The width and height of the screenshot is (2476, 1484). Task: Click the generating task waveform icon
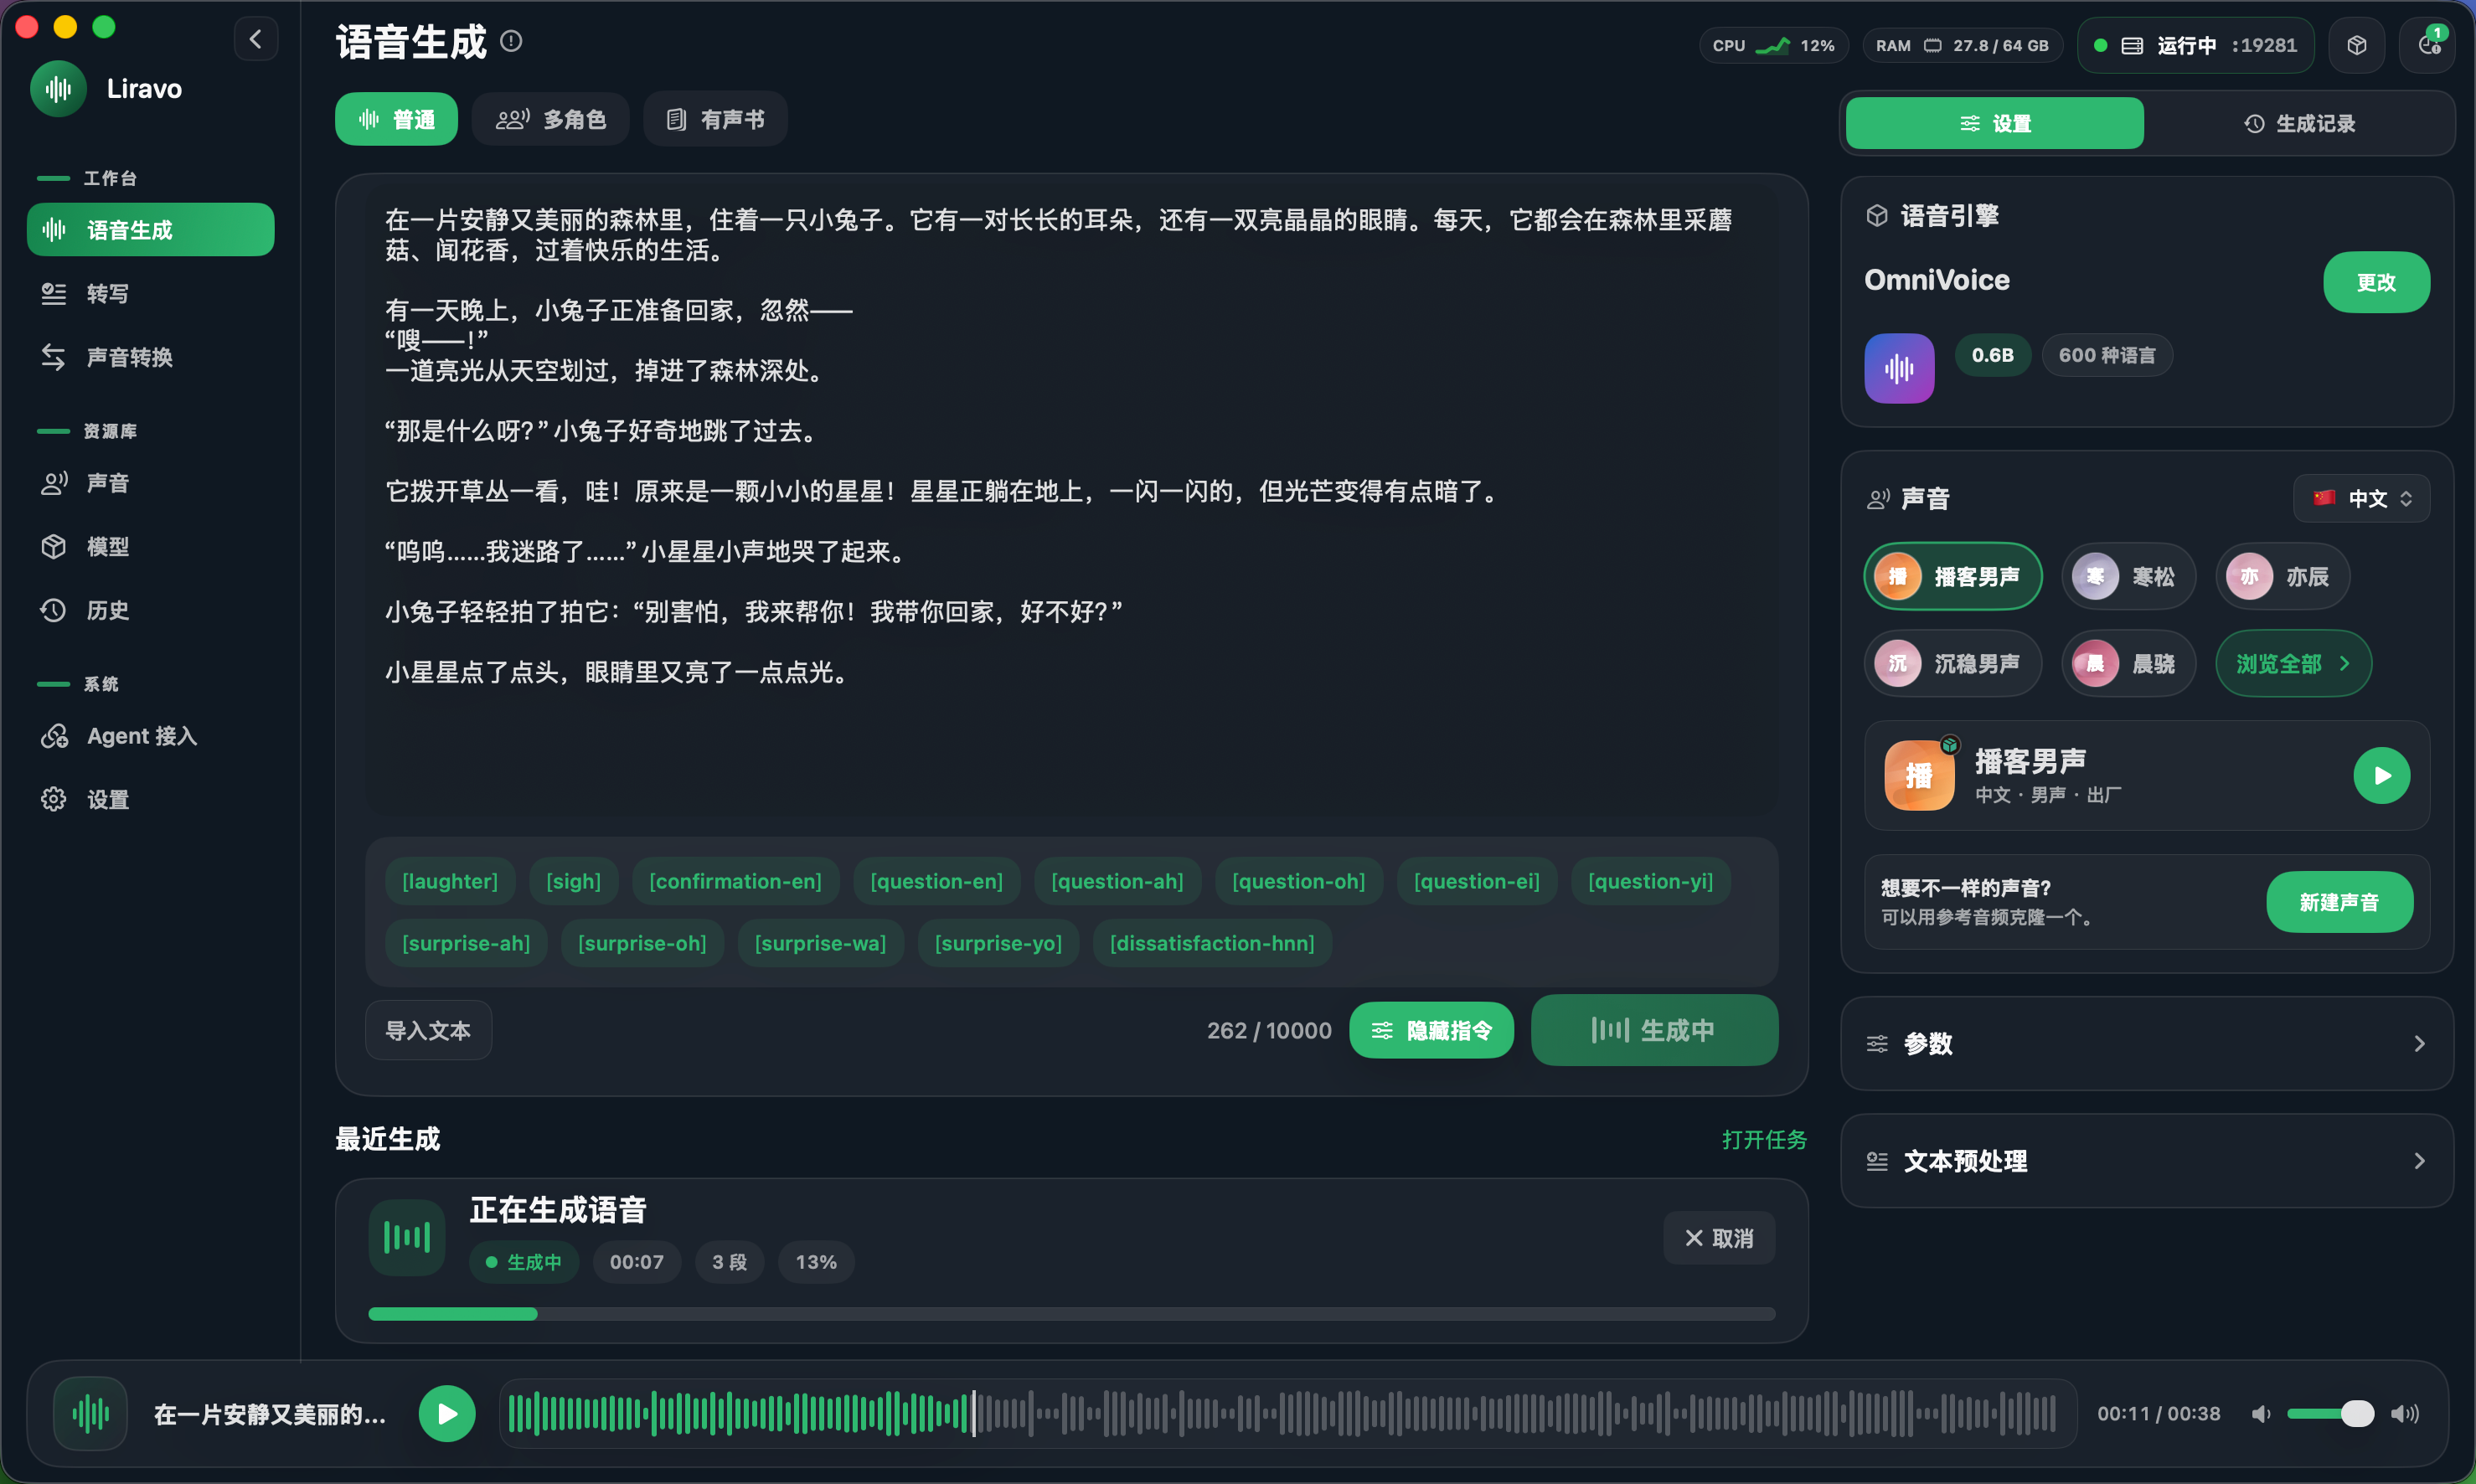tap(406, 1238)
